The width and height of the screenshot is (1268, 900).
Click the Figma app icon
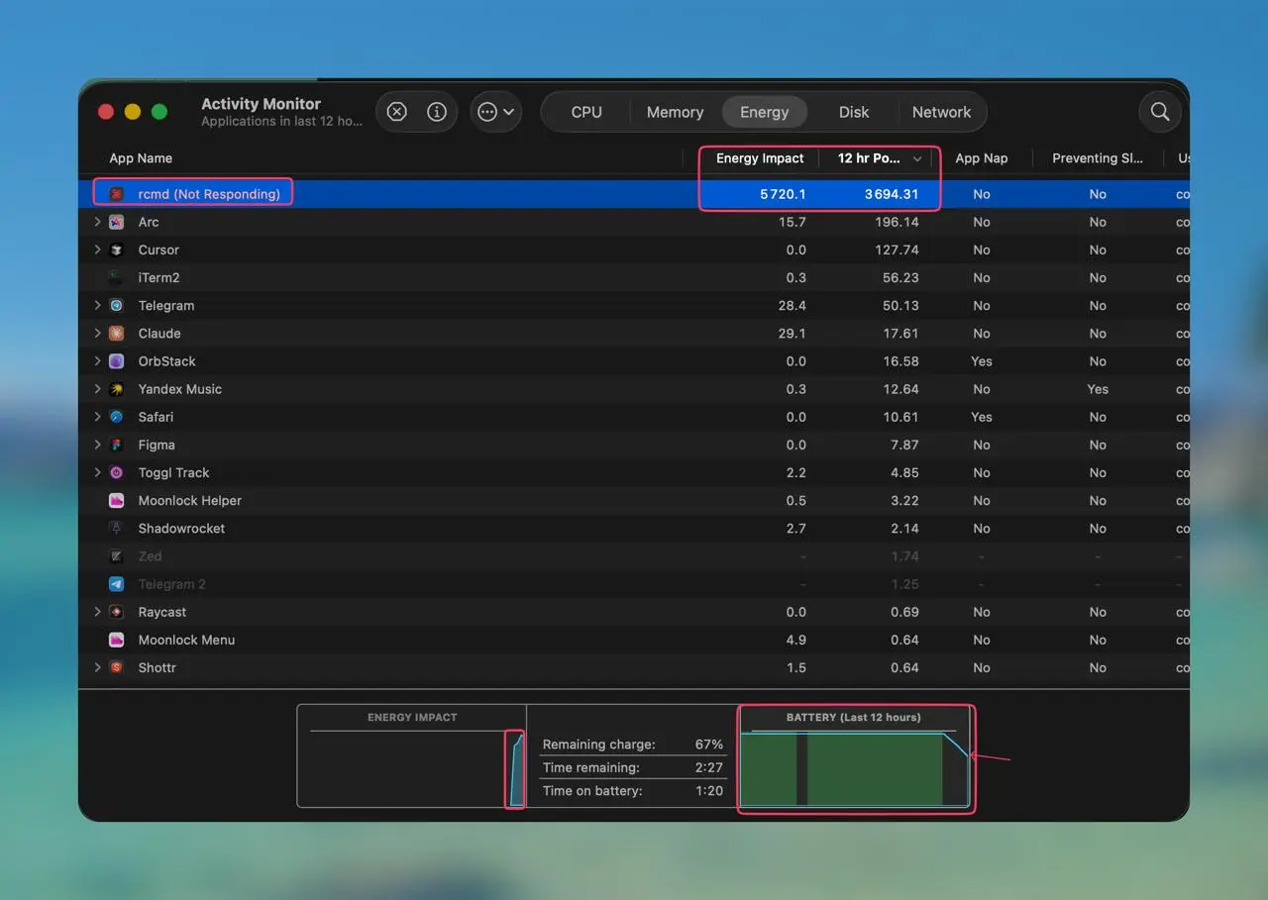(117, 445)
